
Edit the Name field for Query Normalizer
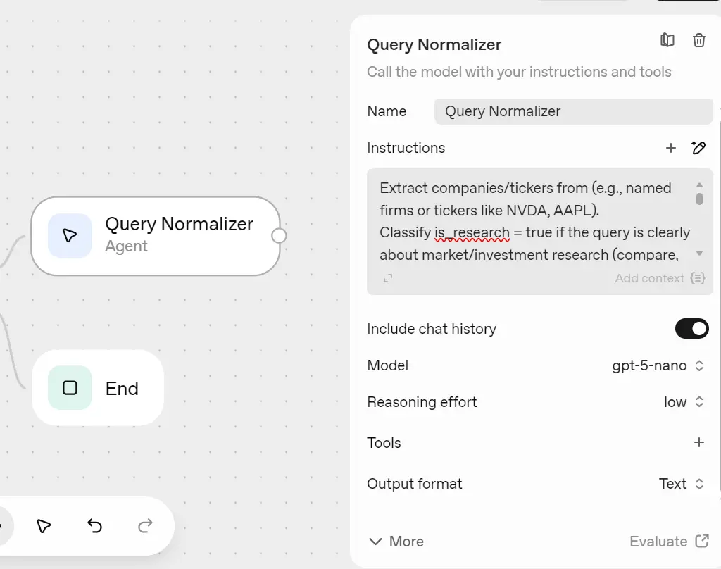point(573,111)
